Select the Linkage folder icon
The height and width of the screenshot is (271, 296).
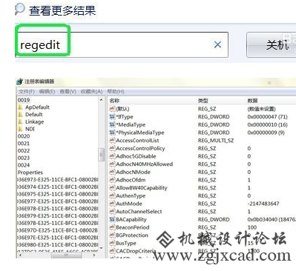(21, 121)
